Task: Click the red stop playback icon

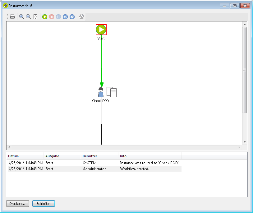Action: pos(52,17)
